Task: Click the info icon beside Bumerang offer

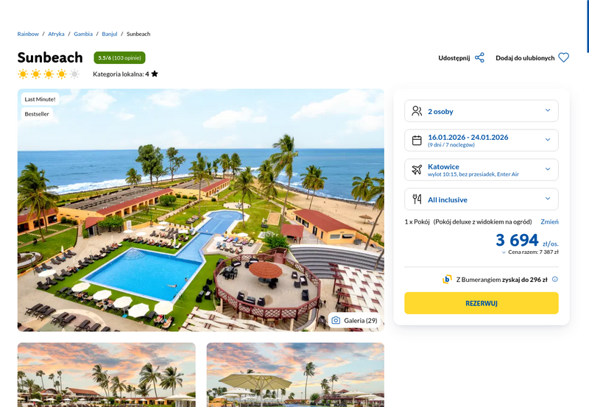Action: click(x=555, y=280)
